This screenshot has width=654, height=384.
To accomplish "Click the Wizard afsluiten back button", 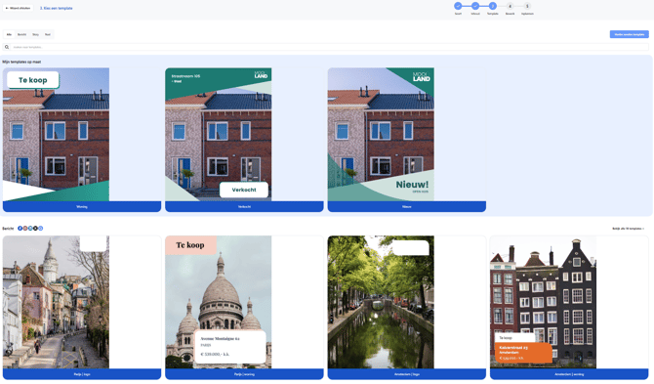I will [x=18, y=8].
